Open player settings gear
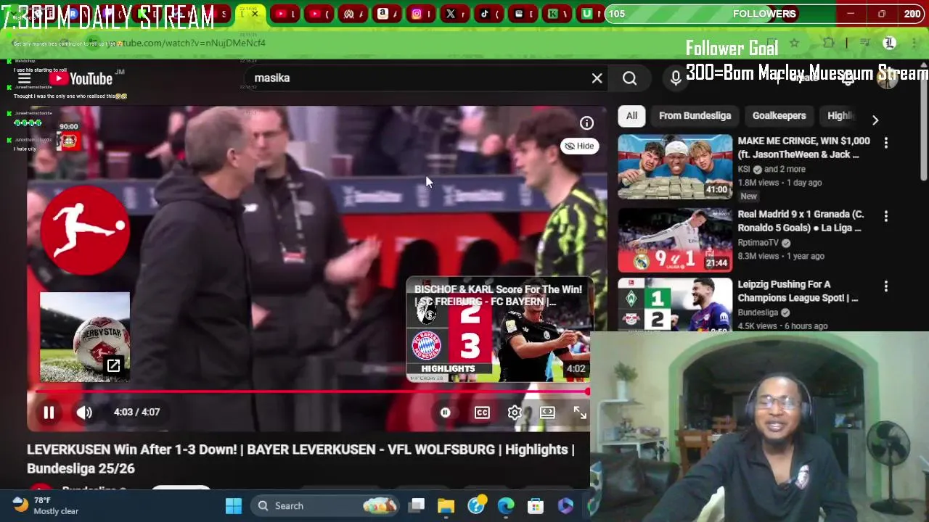 point(515,413)
